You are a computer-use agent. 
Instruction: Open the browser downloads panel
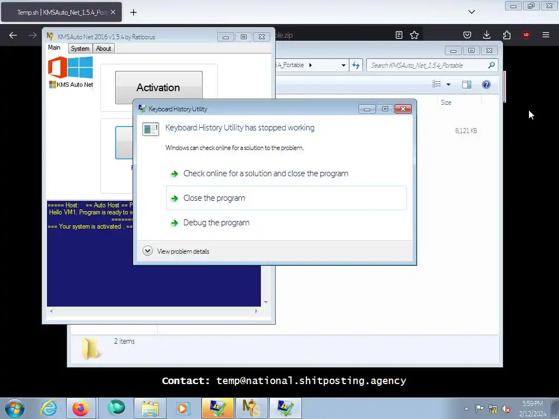pyautogui.click(x=486, y=35)
